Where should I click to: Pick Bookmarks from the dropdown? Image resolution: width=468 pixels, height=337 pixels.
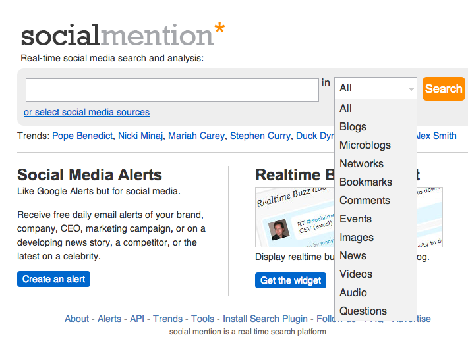[x=365, y=182]
